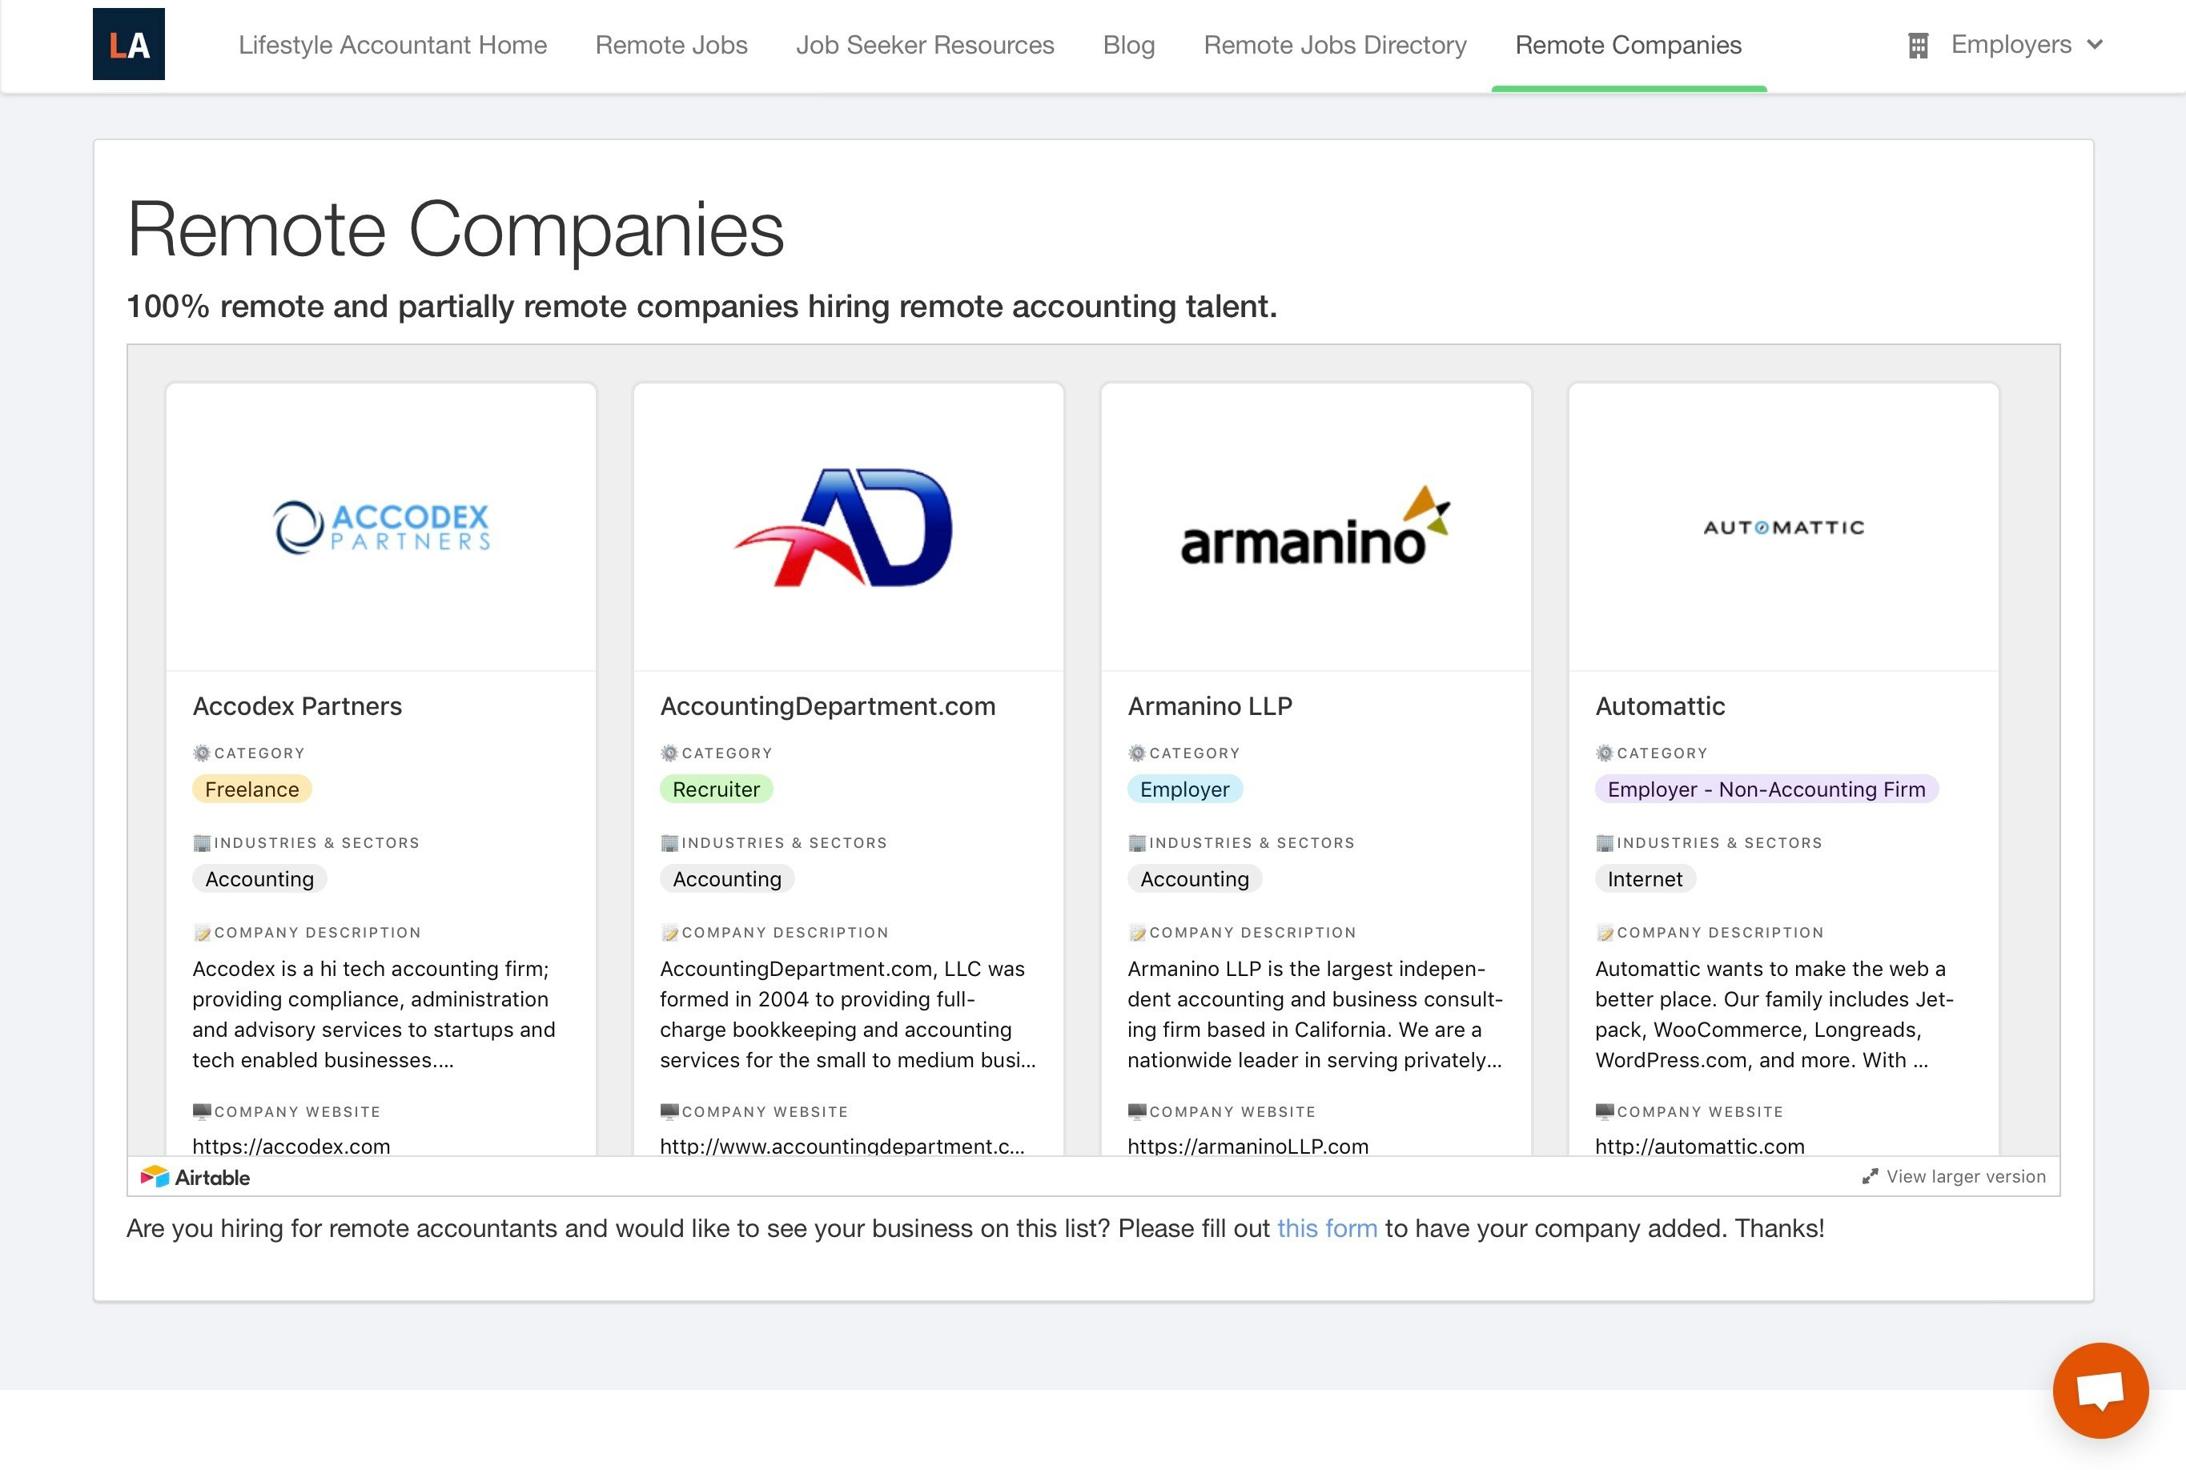The image size is (2186, 1470).
Task: Click the Remote Companies page heading
Action: pyautogui.click(x=456, y=230)
